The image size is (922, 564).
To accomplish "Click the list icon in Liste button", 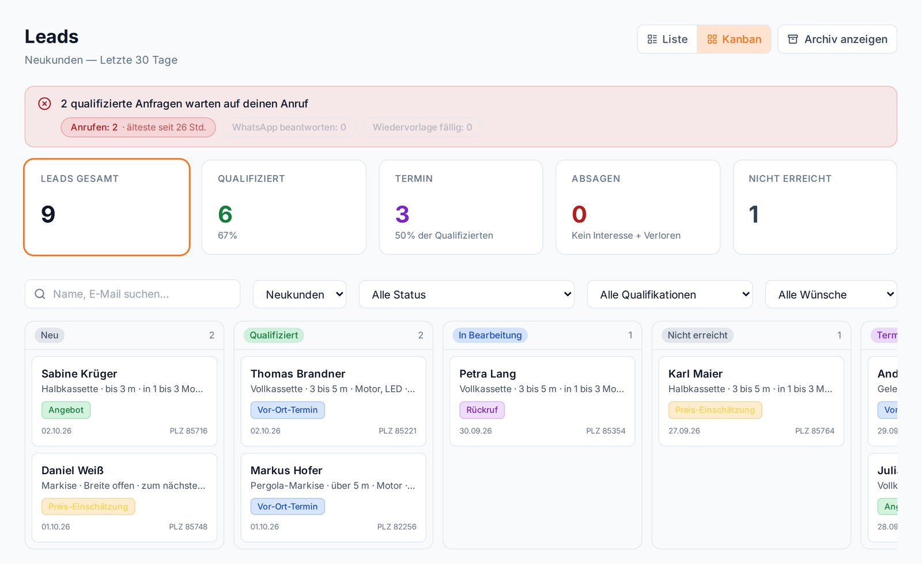I will click(x=652, y=39).
